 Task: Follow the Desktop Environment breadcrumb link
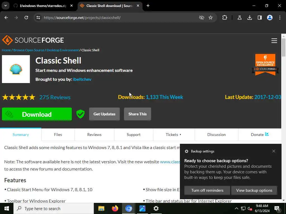point(63,50)
